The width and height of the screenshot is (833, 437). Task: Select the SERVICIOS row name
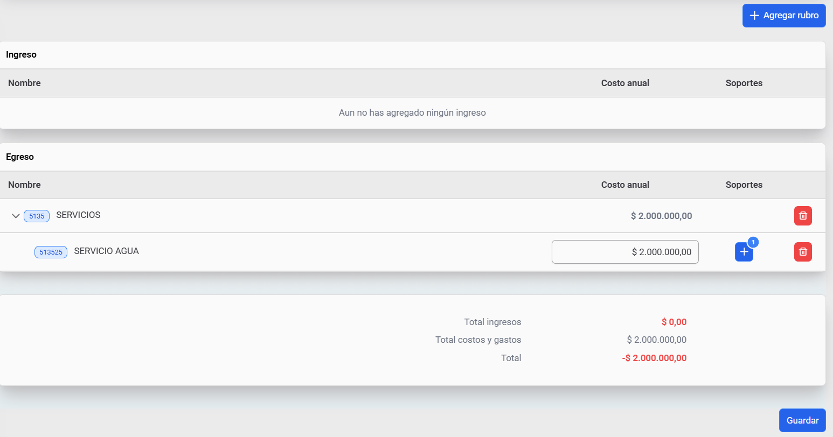[78, 215]
